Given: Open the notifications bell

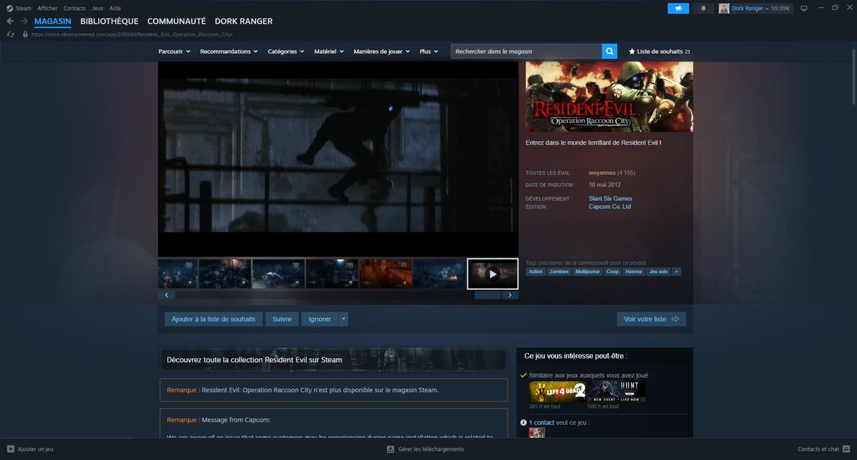Looking at the screenshot, I should point(703,8).
